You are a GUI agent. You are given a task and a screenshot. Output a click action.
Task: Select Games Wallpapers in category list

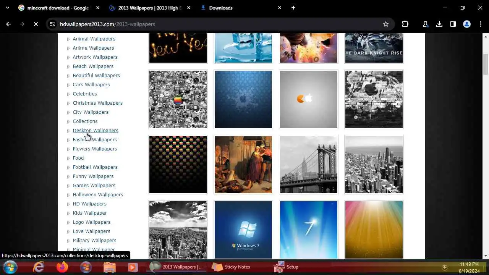pyautogui.click(x=94, y=185)
